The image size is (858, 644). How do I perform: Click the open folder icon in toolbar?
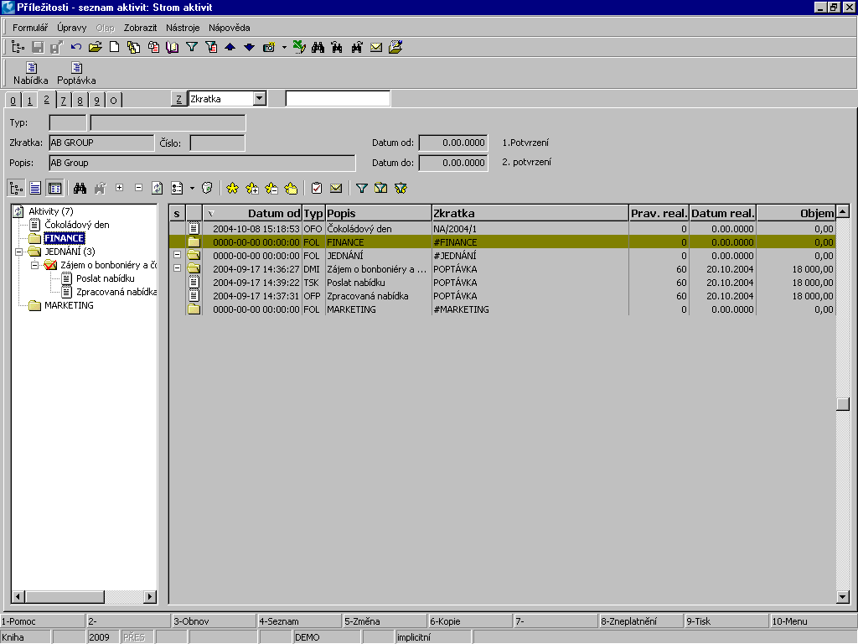pyautogui.click(x=96, y=48)
